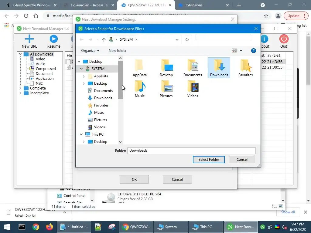Refresh the folder listing
Image resolution: width=311 pixels, height=233 pixels.
[x=187, y=40]
